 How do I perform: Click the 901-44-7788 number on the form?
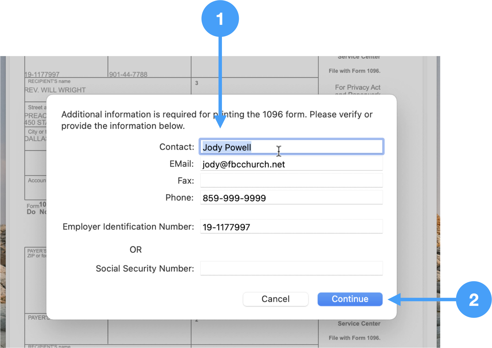128,74
